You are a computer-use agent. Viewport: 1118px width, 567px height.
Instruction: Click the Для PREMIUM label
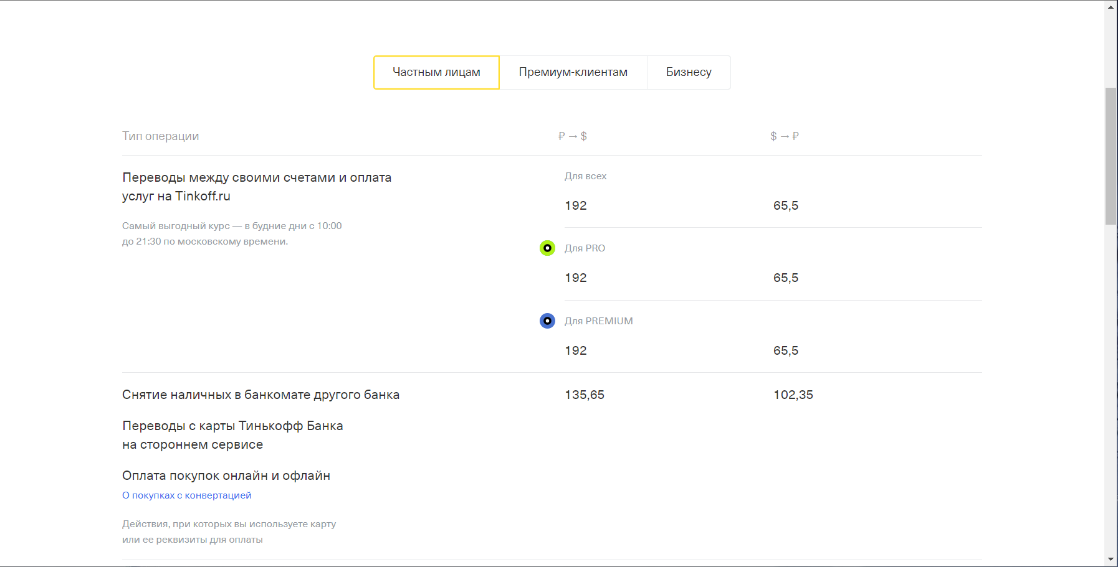599,321
